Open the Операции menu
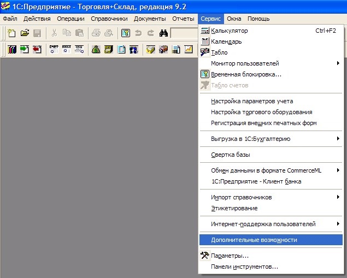This screenshot has width=347, height=278. coord(70,19)
